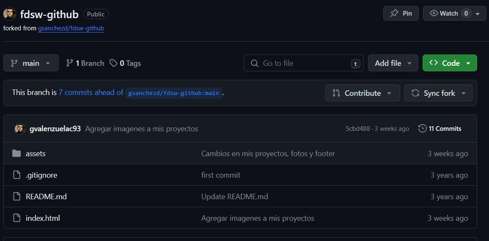Click the branch icon next to 1 Branch

[70, 63]
